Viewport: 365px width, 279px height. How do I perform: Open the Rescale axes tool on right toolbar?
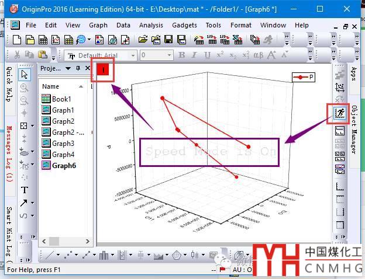[x=339, y=87]
